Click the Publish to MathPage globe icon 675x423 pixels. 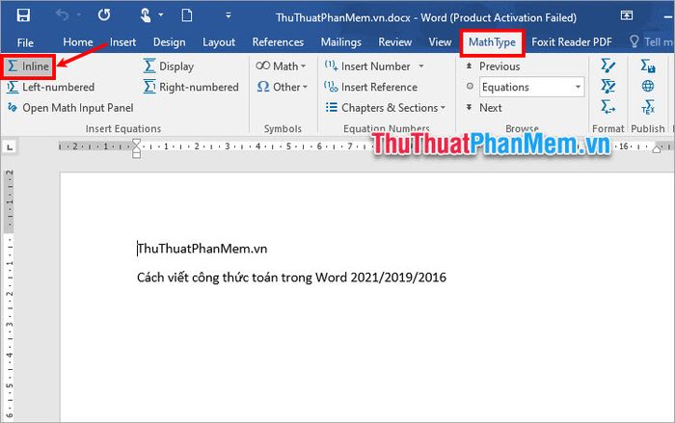click(648, 86)
